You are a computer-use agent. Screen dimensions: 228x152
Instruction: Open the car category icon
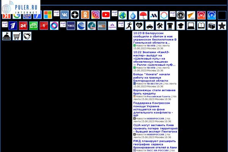150,26
